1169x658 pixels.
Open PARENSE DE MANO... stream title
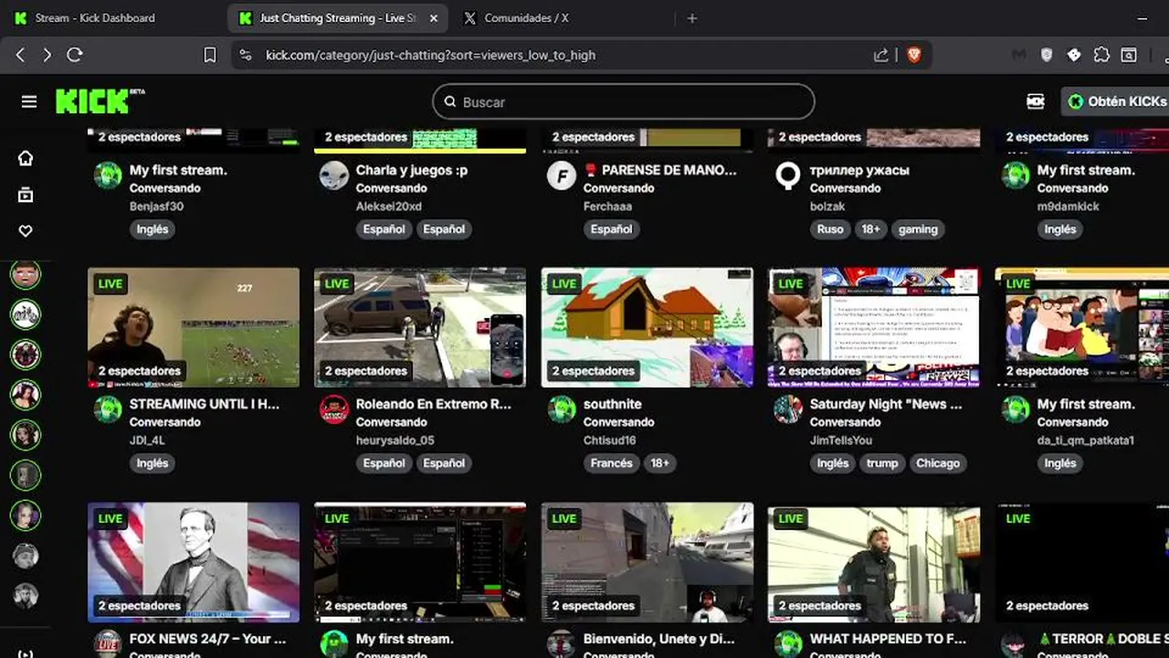(x=659, y=170)
